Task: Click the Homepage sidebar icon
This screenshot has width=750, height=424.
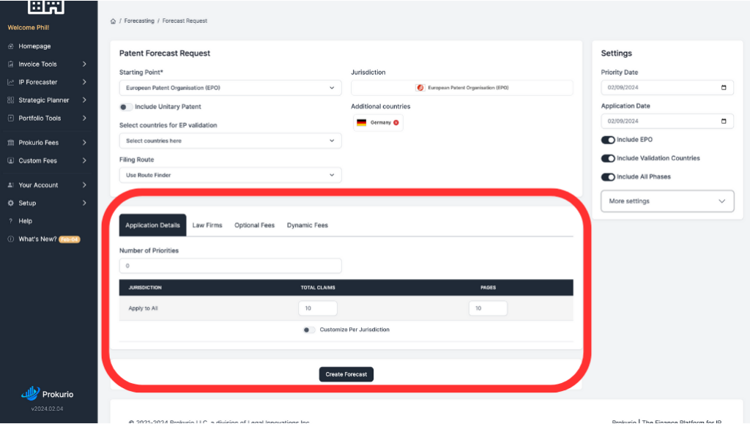Action: 10,46
